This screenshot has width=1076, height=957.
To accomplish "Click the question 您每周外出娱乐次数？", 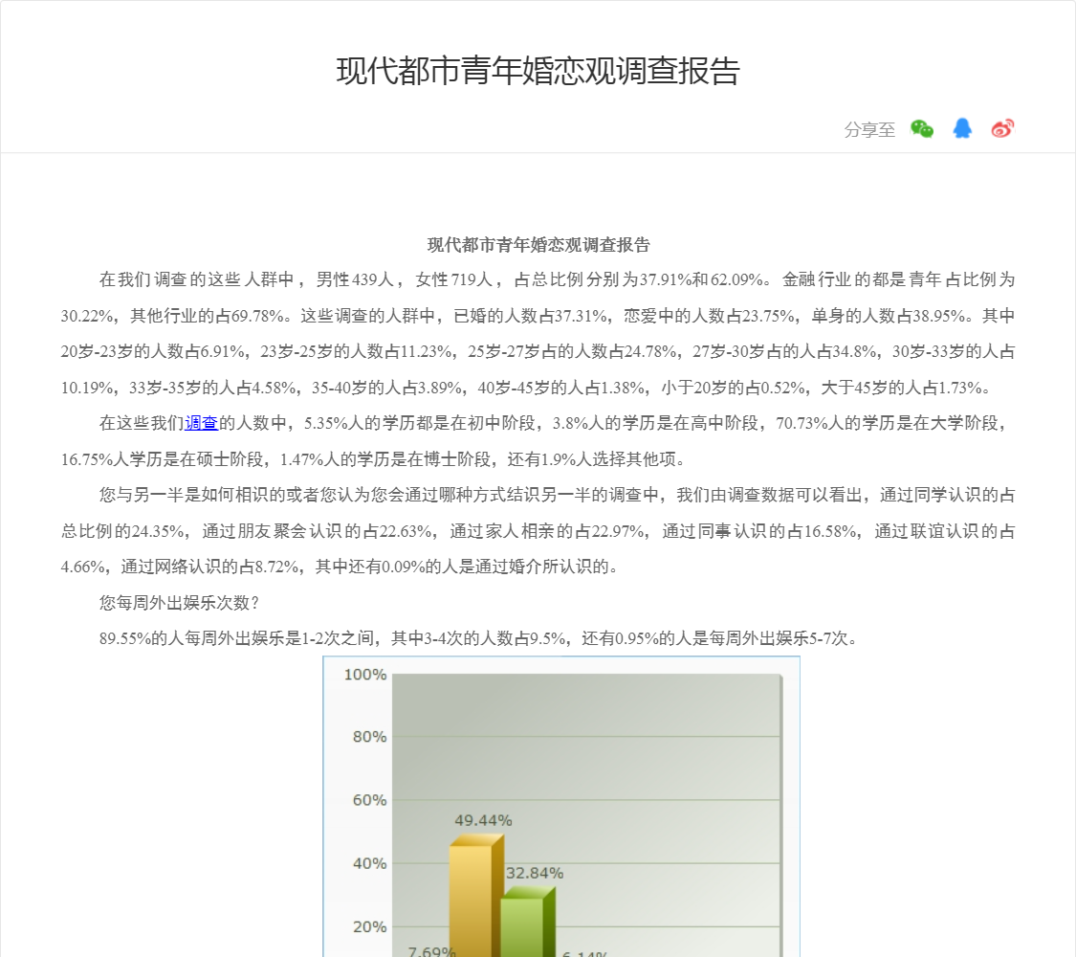I will click(180, 603).
